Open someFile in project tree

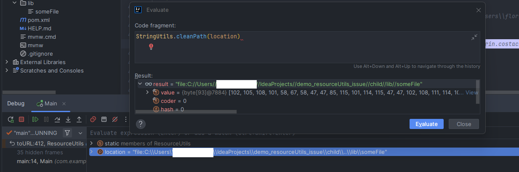click(x=47, y=11)
